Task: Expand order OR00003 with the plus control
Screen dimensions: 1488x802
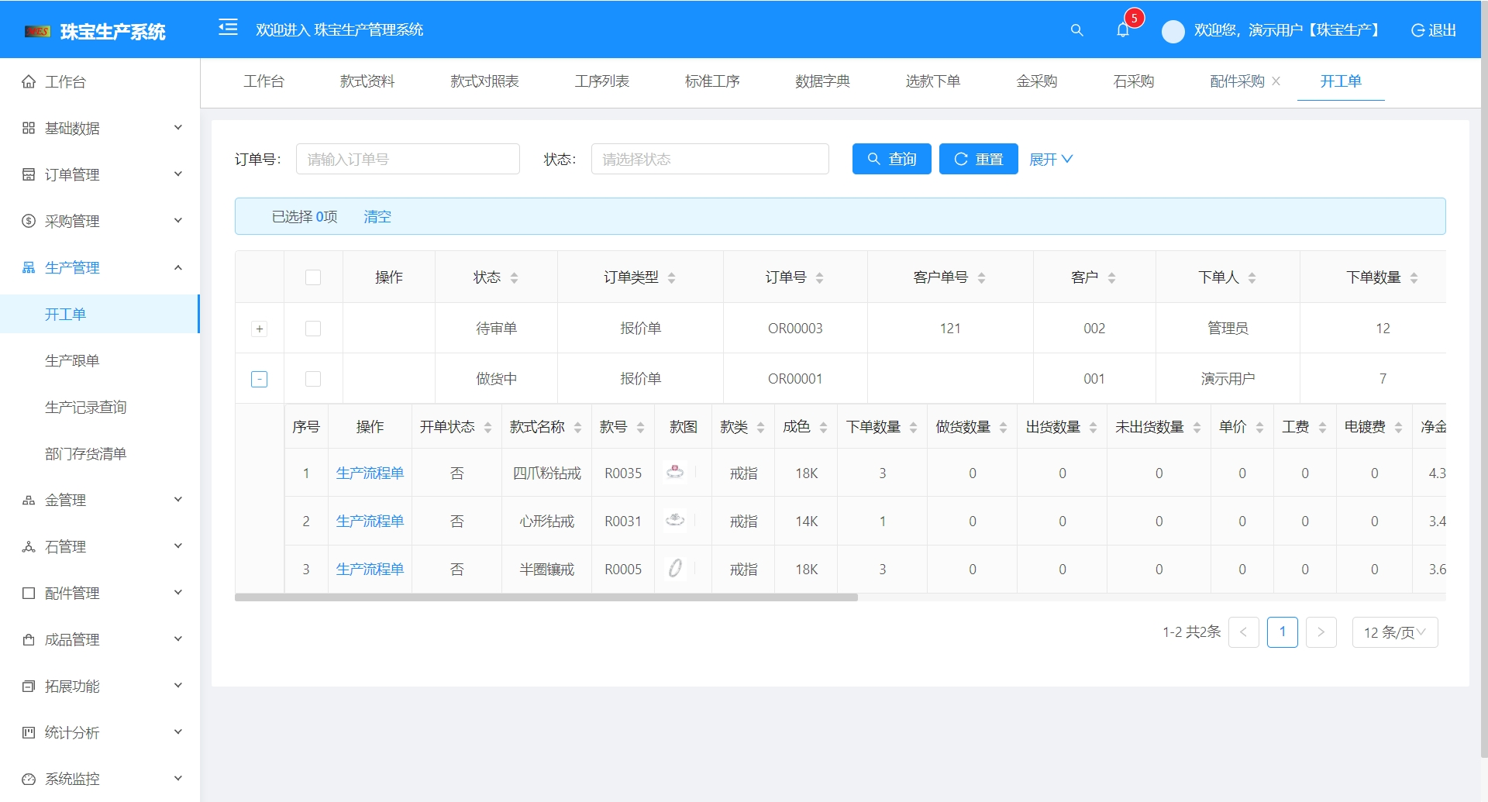Action: [x=259, y=328]
